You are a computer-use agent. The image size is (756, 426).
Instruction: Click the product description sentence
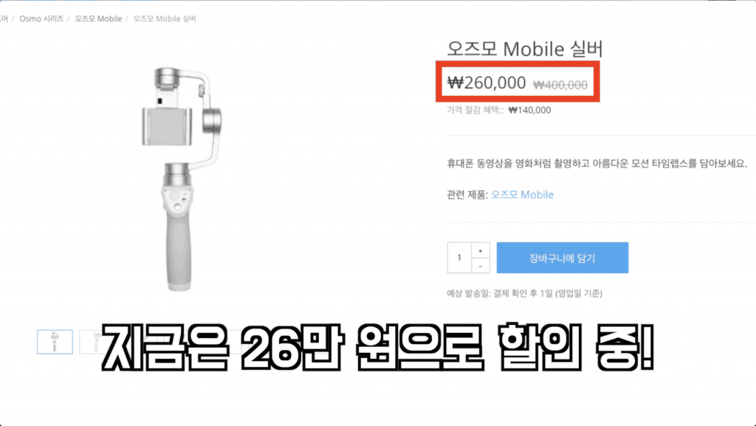point(597,163)
